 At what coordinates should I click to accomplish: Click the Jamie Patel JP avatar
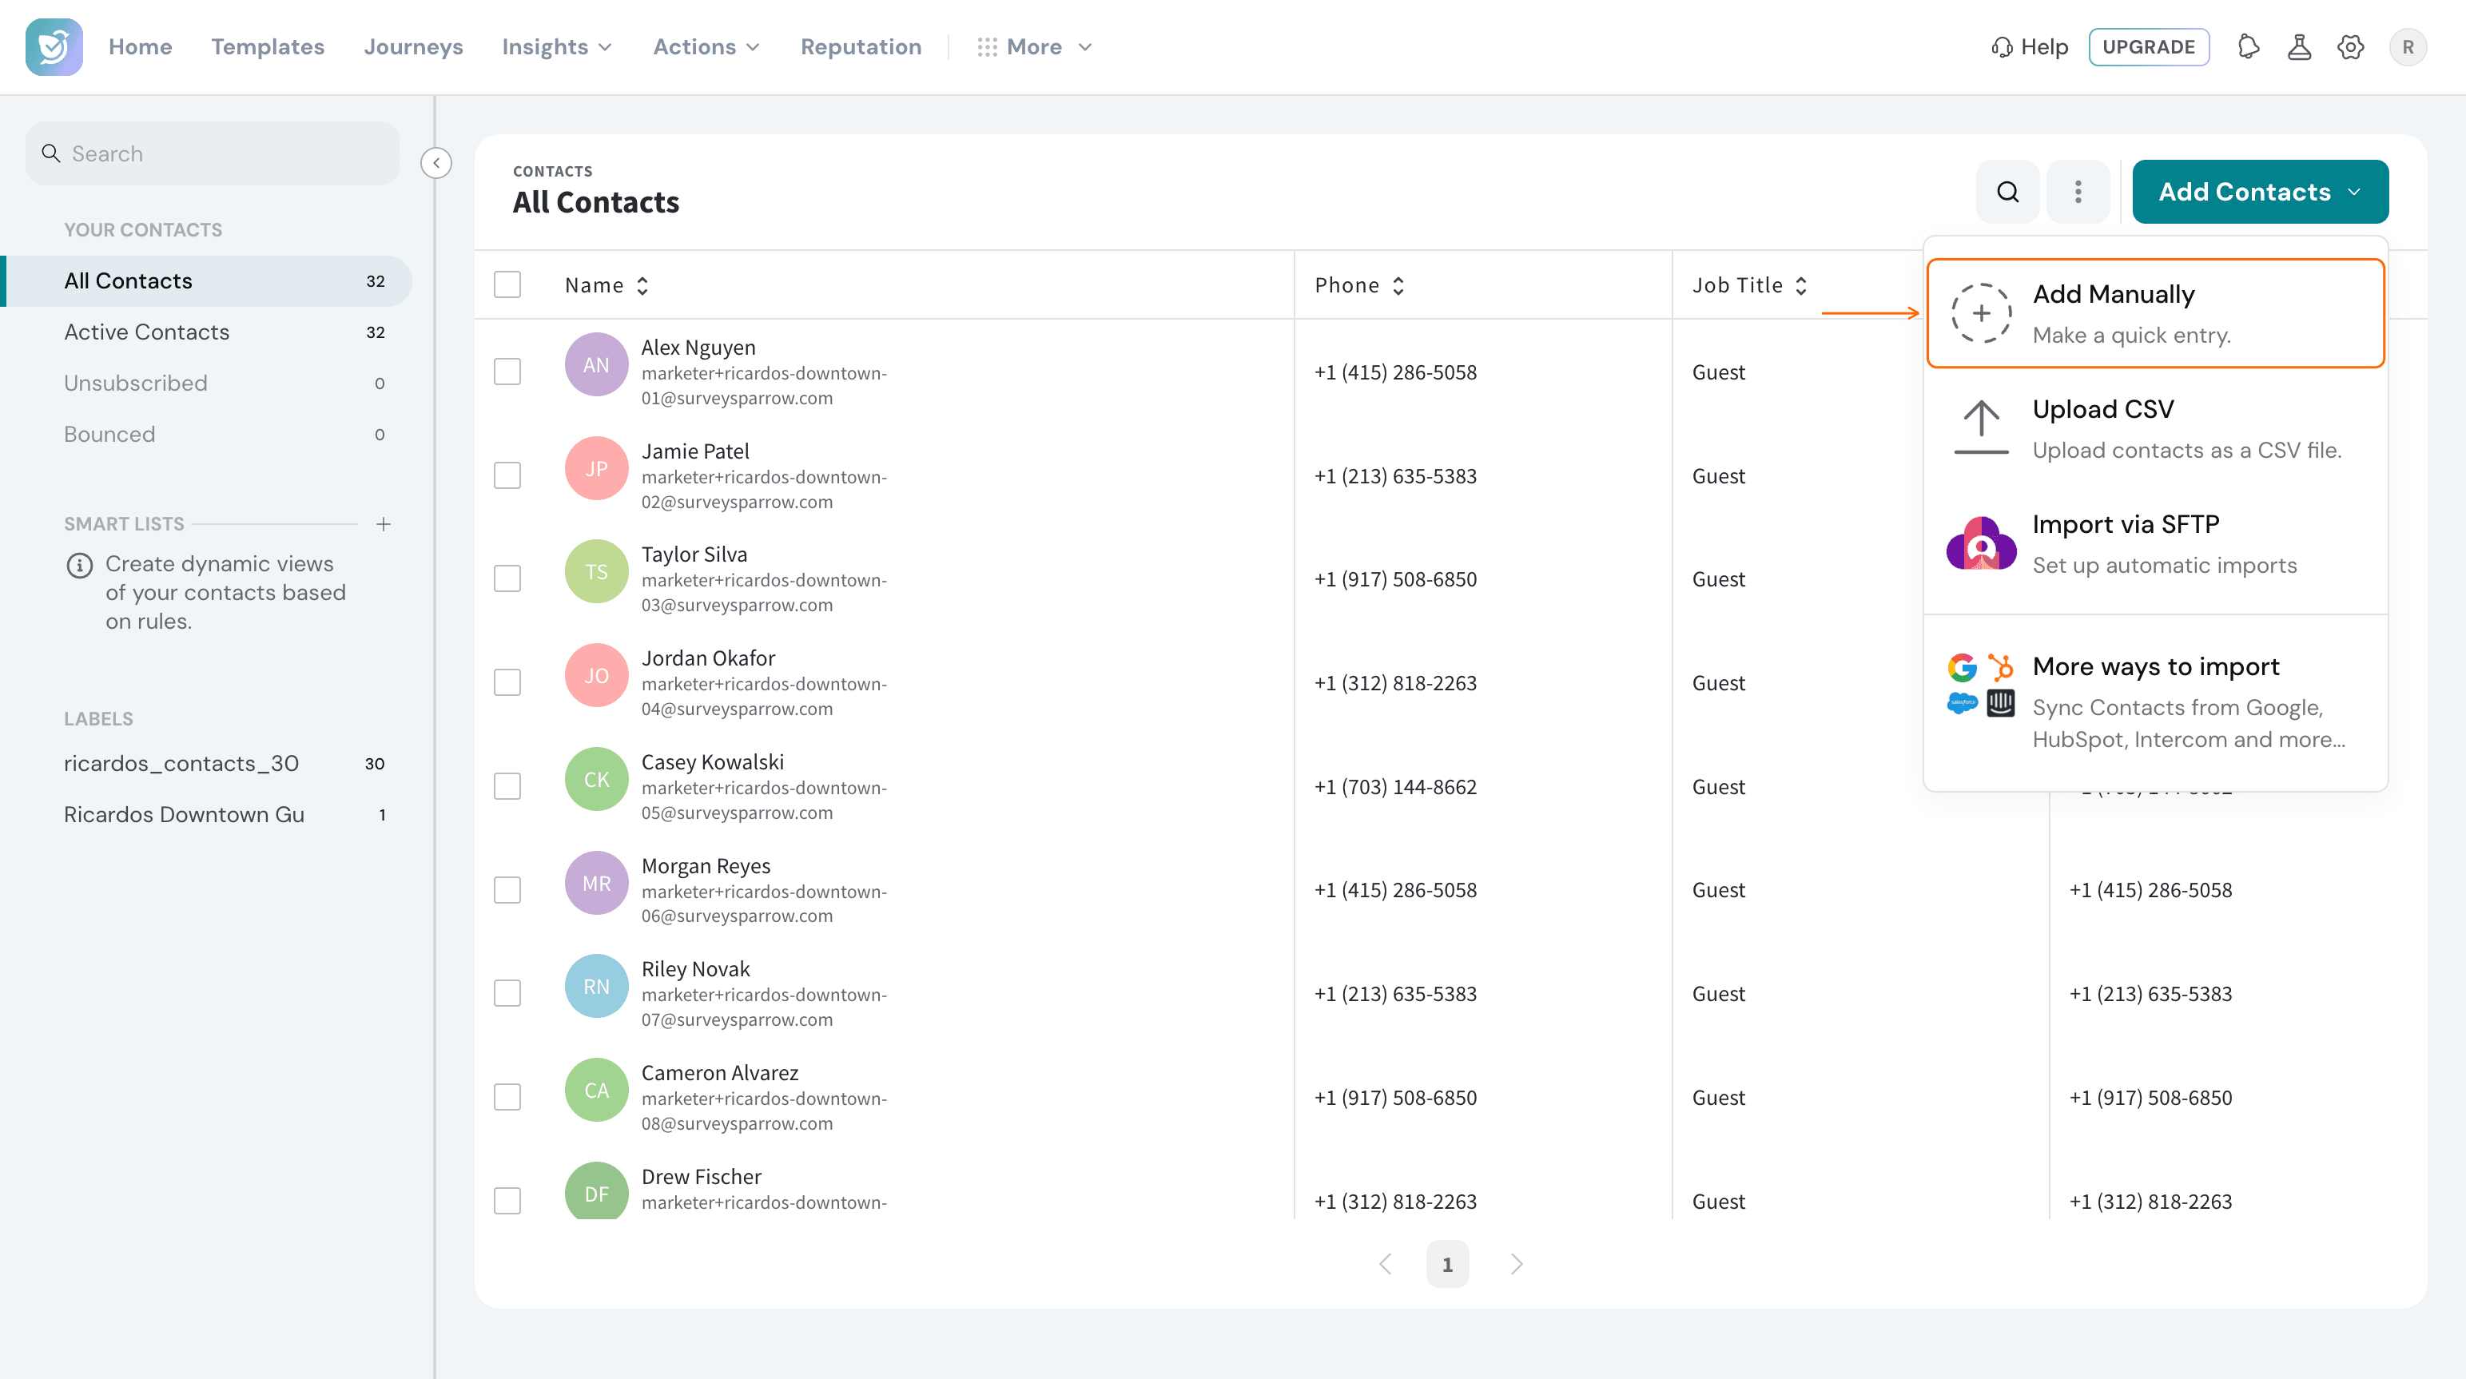pos(596,468)
